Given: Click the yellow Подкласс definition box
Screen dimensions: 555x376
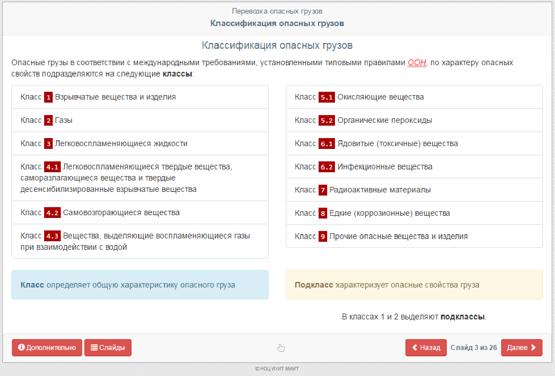Looking at the screenshot, I should [x=414, y=285].
